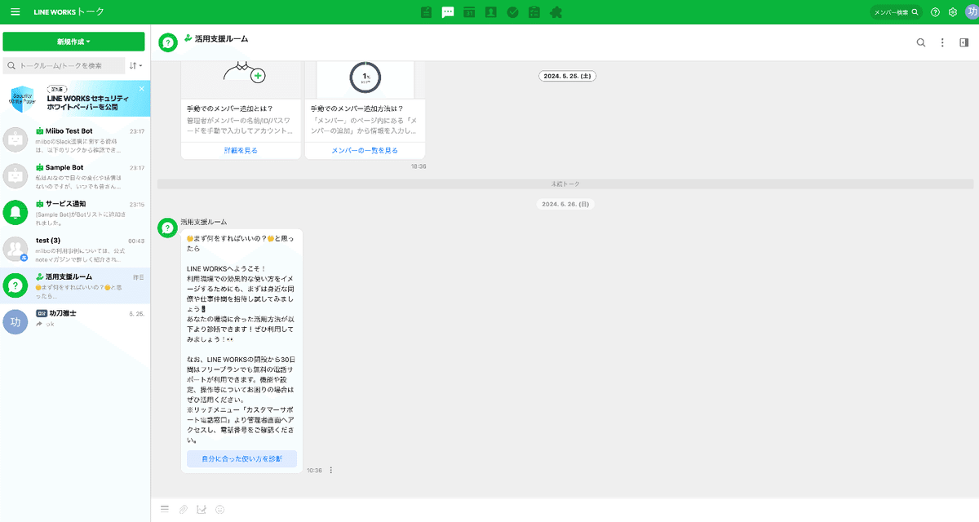The height and width of the screenshot is (522, 979).
Task: Click the 23:15 timestamp of サービス通知
Action: [x=136, y=205]
